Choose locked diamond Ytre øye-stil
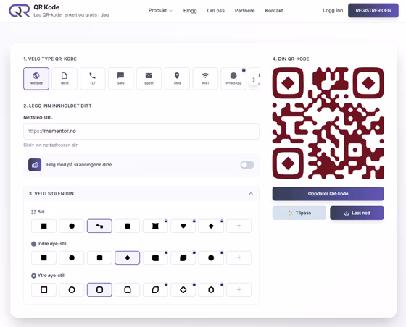This screenshot has width=406, height=327. coord(183,290)
